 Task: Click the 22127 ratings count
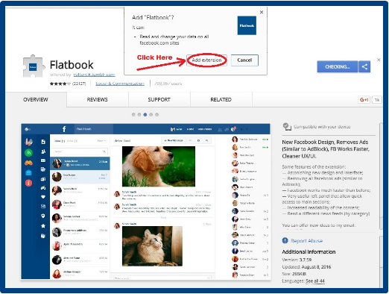79,84
